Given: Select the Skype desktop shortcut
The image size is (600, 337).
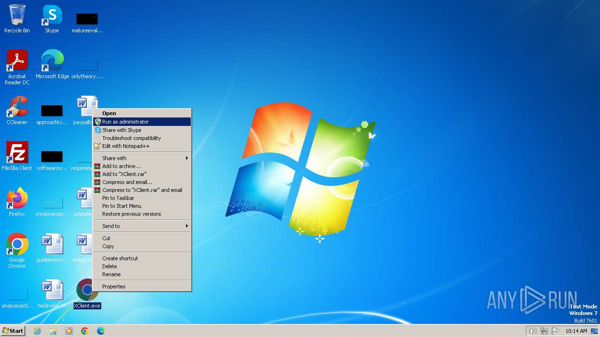Looking at the screenshot, I should point(52,19).
